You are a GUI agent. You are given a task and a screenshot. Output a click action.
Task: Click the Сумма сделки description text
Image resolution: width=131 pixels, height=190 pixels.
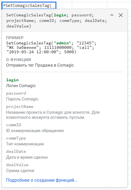pyautogui.click(x=20, y=171)
